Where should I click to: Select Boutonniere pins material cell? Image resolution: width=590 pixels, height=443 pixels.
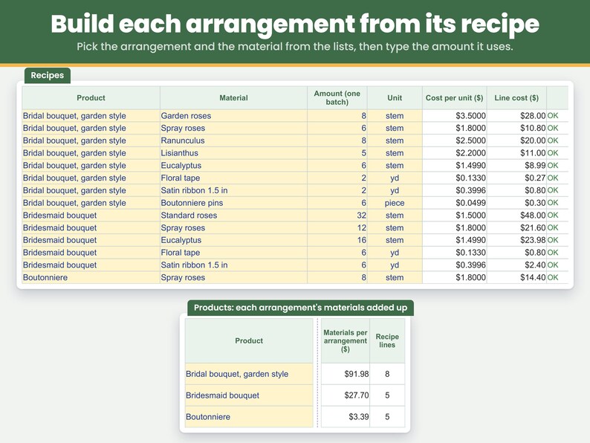[x=233, y=203]
